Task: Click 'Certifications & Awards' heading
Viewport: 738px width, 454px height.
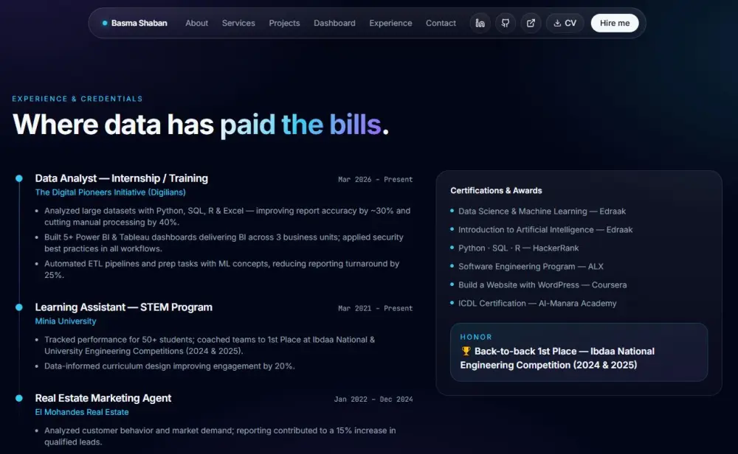Action: coord(496,190)
